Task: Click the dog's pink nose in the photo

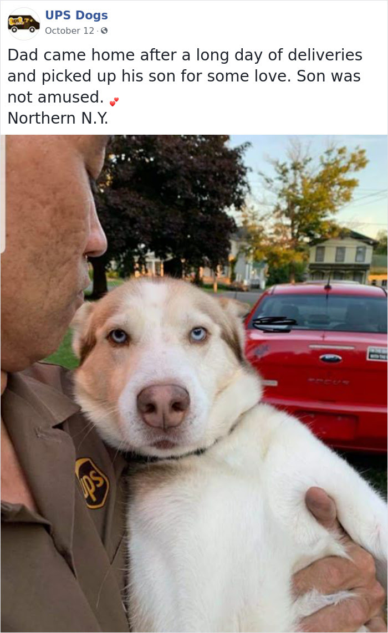Action: 163,406
